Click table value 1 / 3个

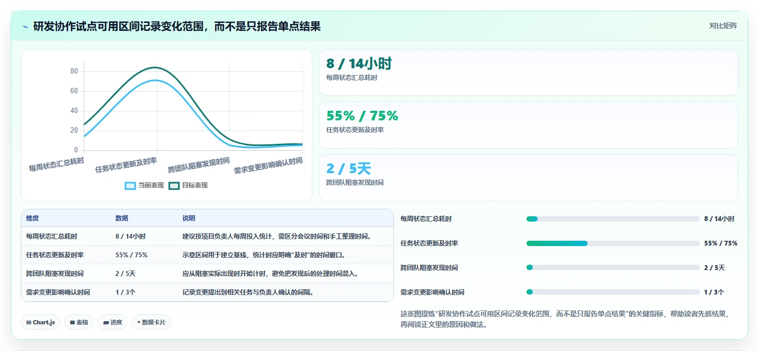[126, 292]
